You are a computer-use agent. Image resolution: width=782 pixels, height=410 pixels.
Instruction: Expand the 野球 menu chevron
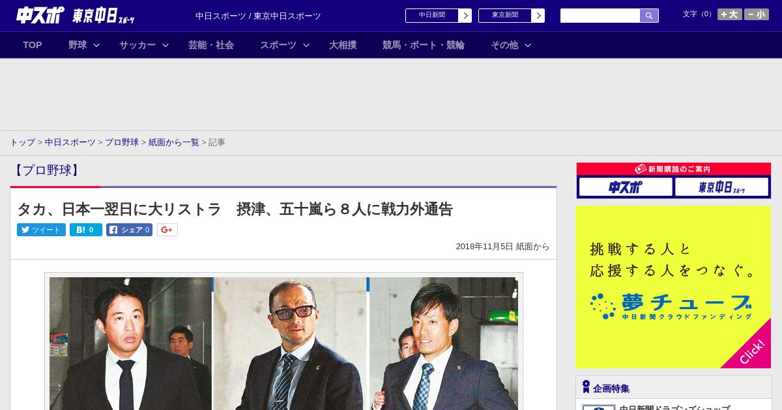coord(96,45)
